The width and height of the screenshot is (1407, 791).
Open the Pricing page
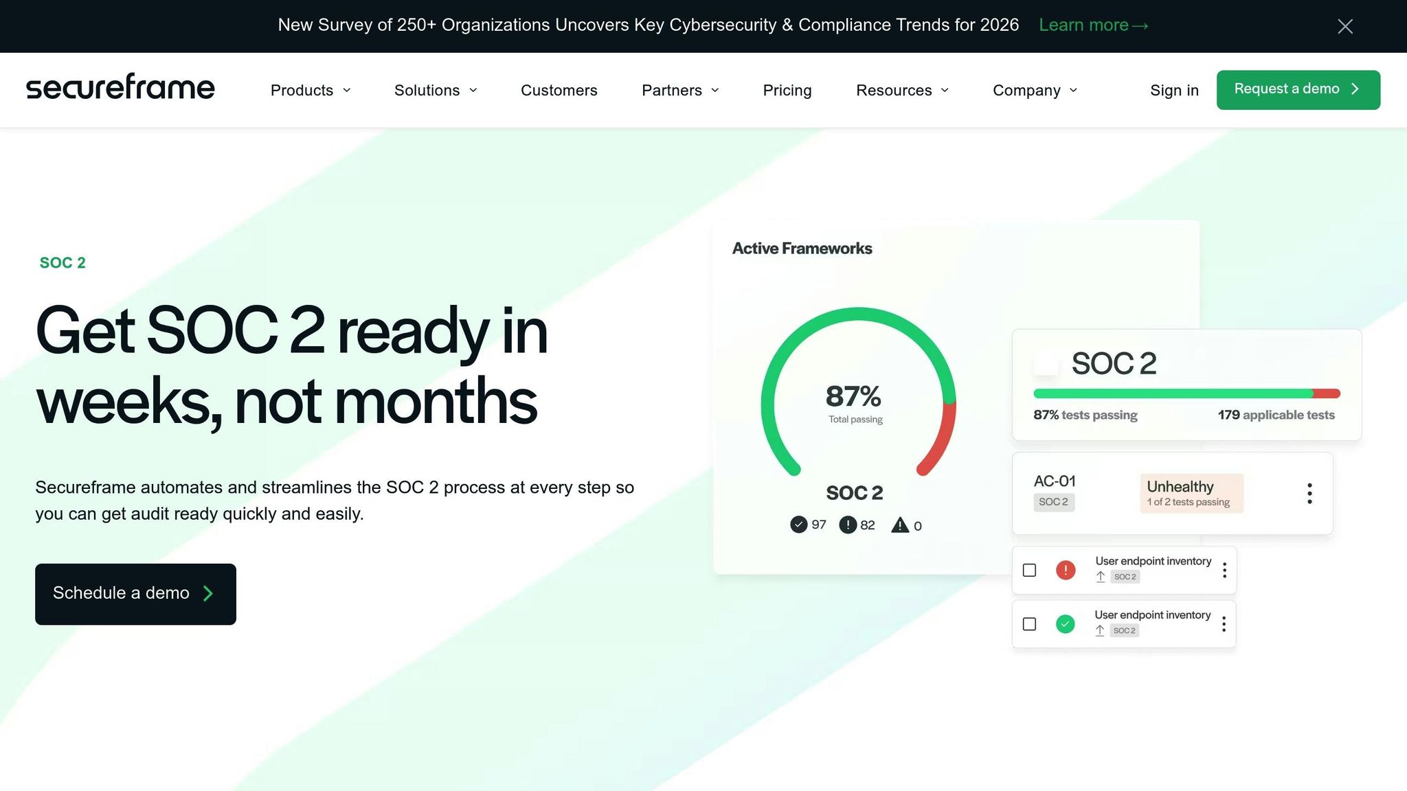pos(787,90)
